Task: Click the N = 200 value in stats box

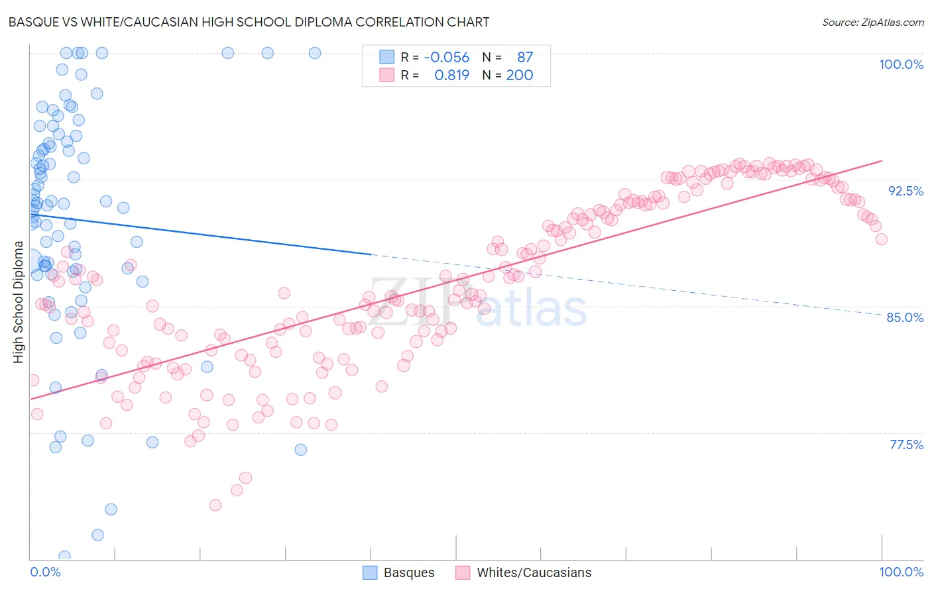Action: (x=508, y=75)
